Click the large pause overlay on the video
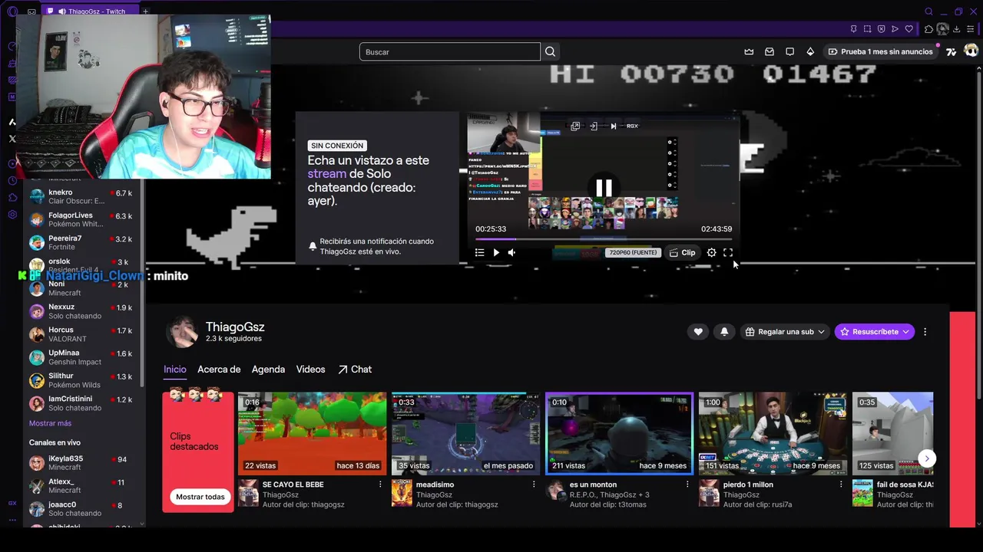This screenshot has height=552, width=983. pos(604,188)
